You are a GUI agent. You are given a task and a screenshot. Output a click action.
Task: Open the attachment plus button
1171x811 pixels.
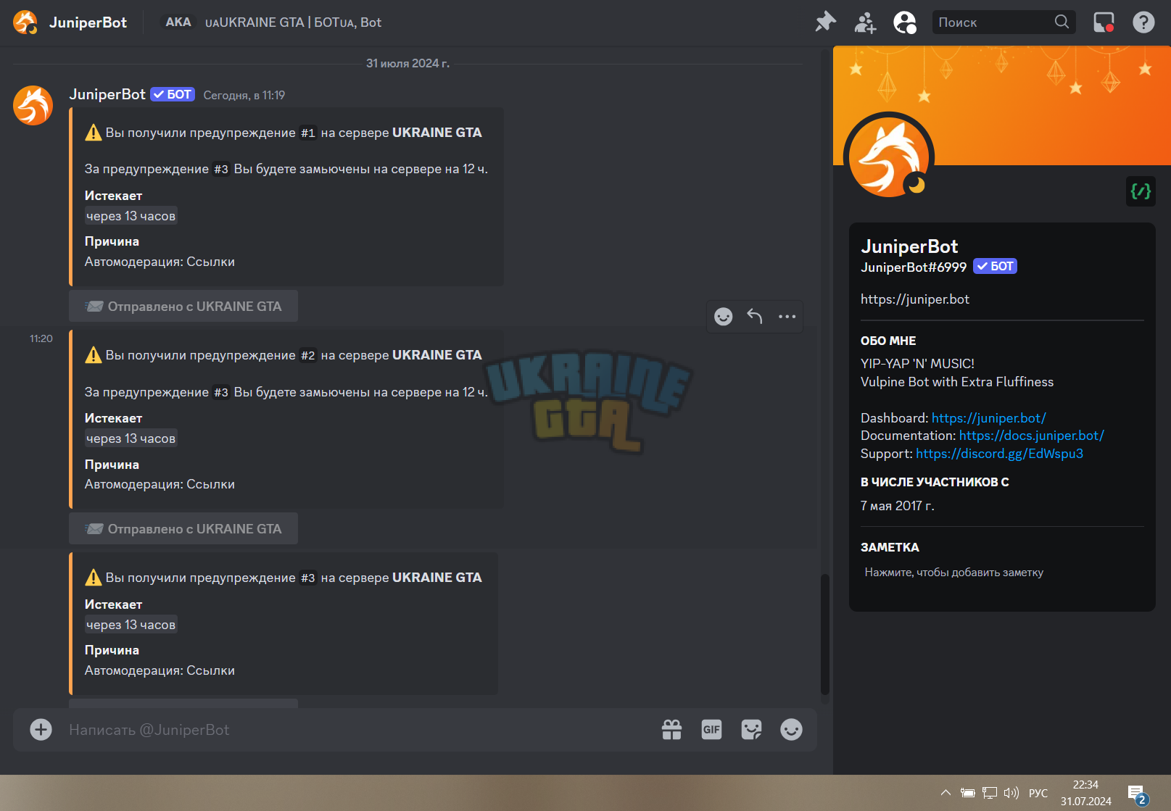41,729
